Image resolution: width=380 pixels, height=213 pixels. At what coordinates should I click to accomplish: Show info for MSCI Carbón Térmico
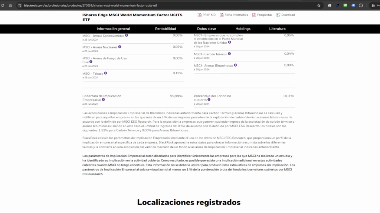(x=229, y=54)
